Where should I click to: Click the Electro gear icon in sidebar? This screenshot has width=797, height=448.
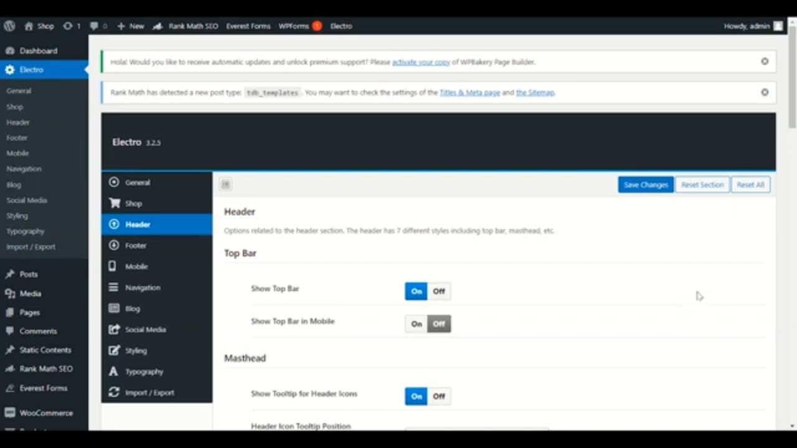point(9,70)
